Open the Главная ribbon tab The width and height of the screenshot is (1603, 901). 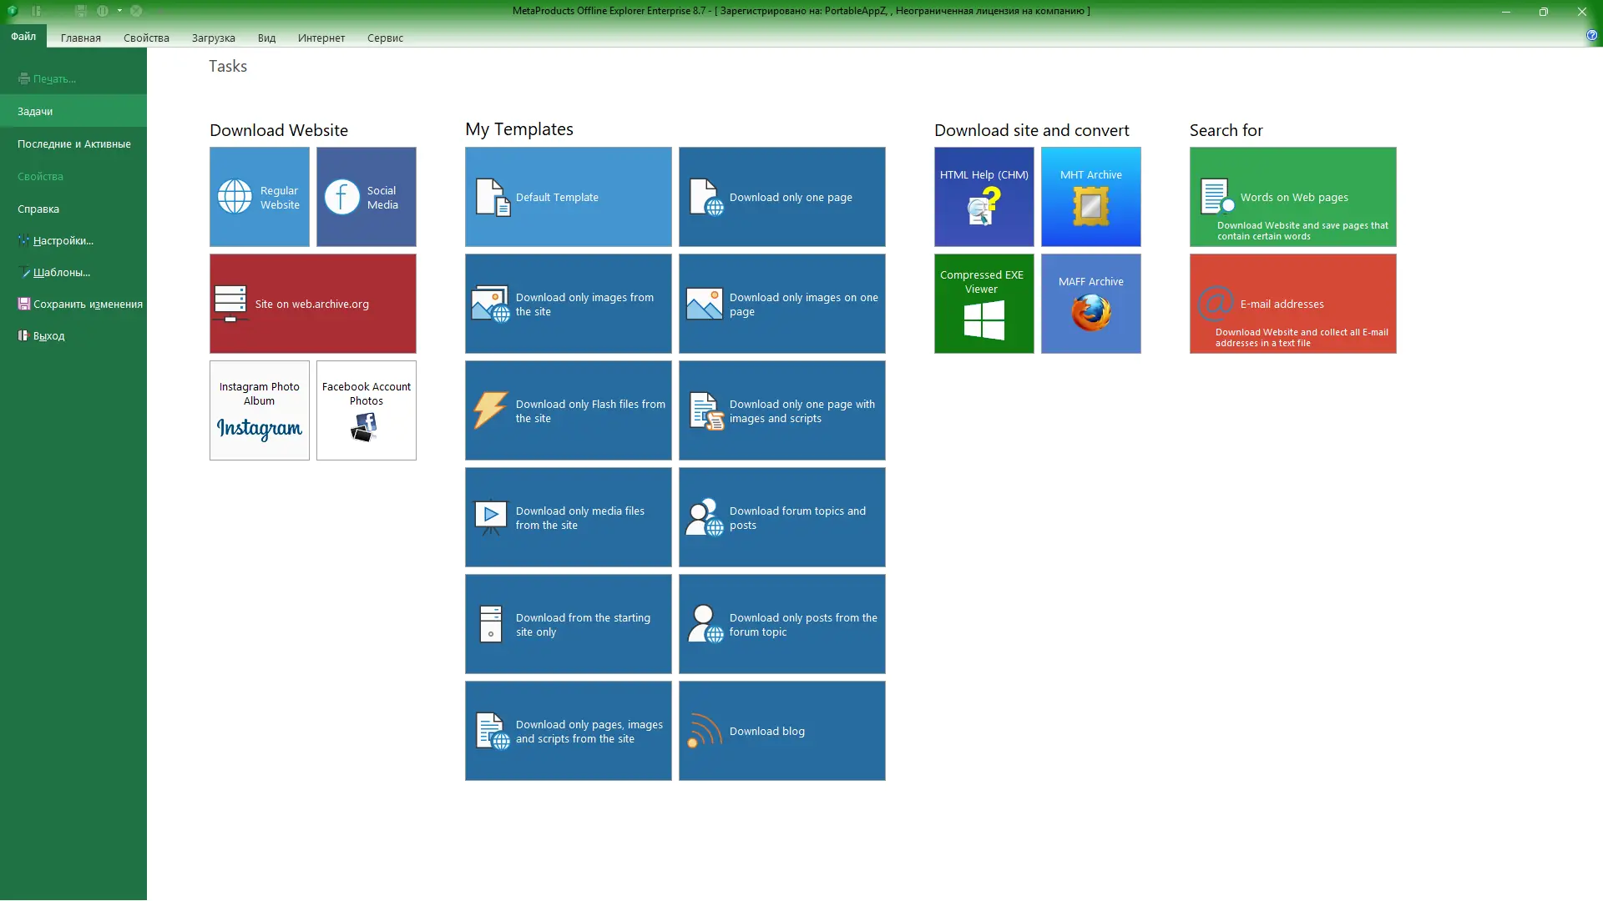point(80,38)
